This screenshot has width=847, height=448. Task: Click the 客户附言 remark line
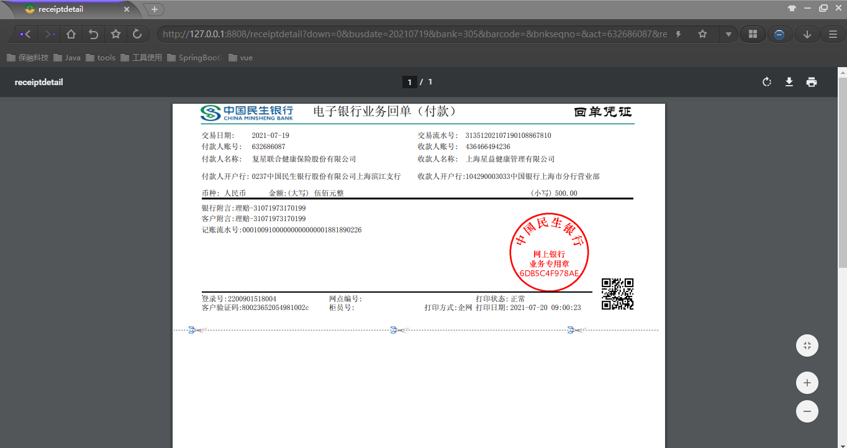click(253, 219)
